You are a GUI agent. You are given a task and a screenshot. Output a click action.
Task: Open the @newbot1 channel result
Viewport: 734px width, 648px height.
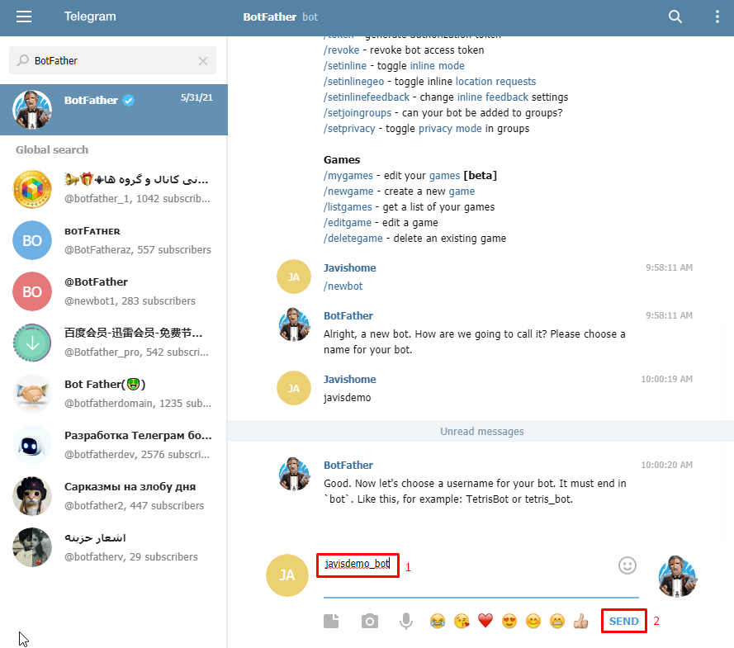[114, 291]
